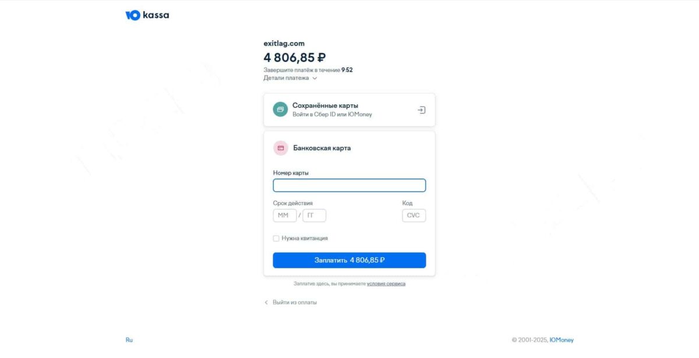
Task: Click the back chevron beside Выйти из оплаты
Action: pos(266,303)
